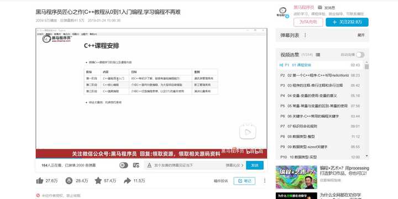Click the thumbs-up like icon
The image size is (398, 199).
pyautogui.click(x=40, y=181)
